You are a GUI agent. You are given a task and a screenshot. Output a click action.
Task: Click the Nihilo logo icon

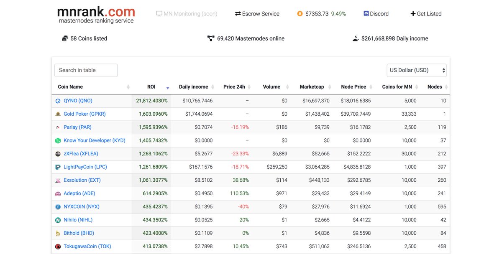click(x=58, y=220)
